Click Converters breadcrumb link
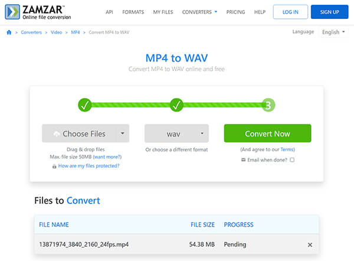Viewport: 354px width, 261px height. [31, 32]
